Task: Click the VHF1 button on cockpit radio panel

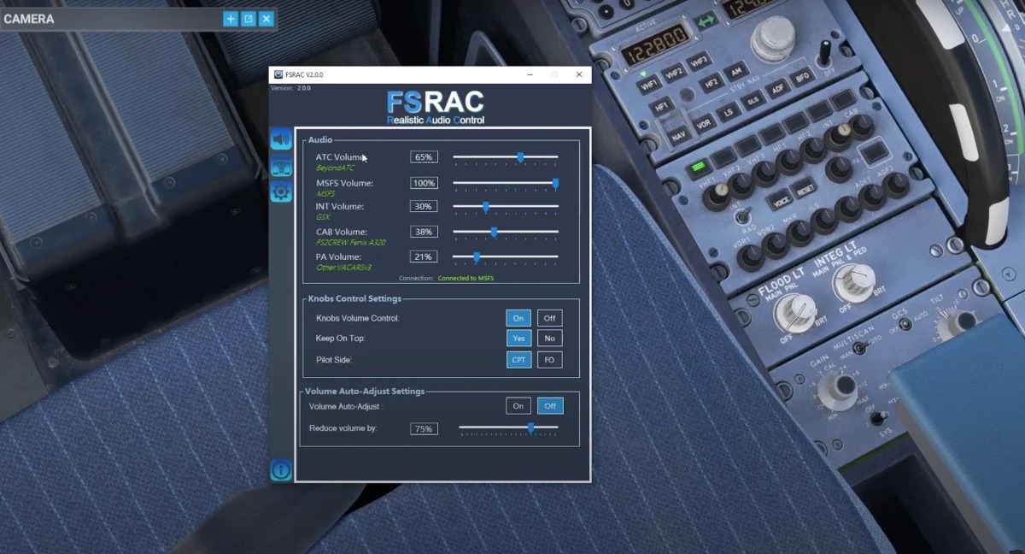Action: [x=649, y=85]
